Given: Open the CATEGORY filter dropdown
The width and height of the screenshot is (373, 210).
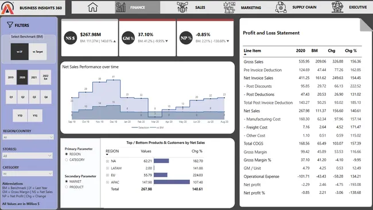Looking at the screenshot, I should (28, 174).
